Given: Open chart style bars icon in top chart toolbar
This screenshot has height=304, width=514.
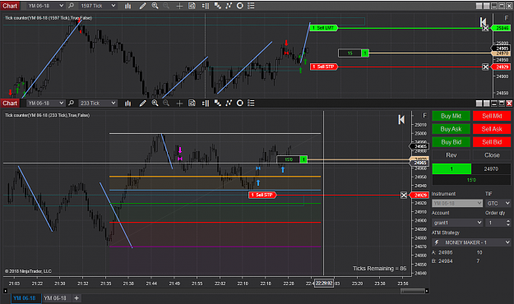Looking at the screenshot, I should 127,6.
